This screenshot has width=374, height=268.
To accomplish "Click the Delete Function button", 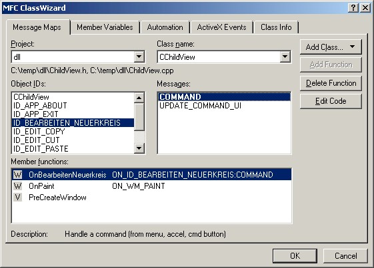I will 331,83.
